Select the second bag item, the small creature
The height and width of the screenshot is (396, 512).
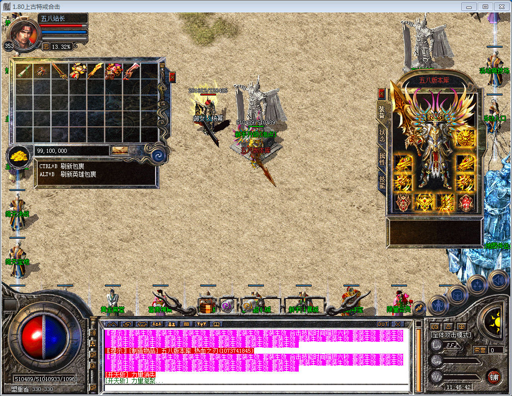(x=41, y=71)
